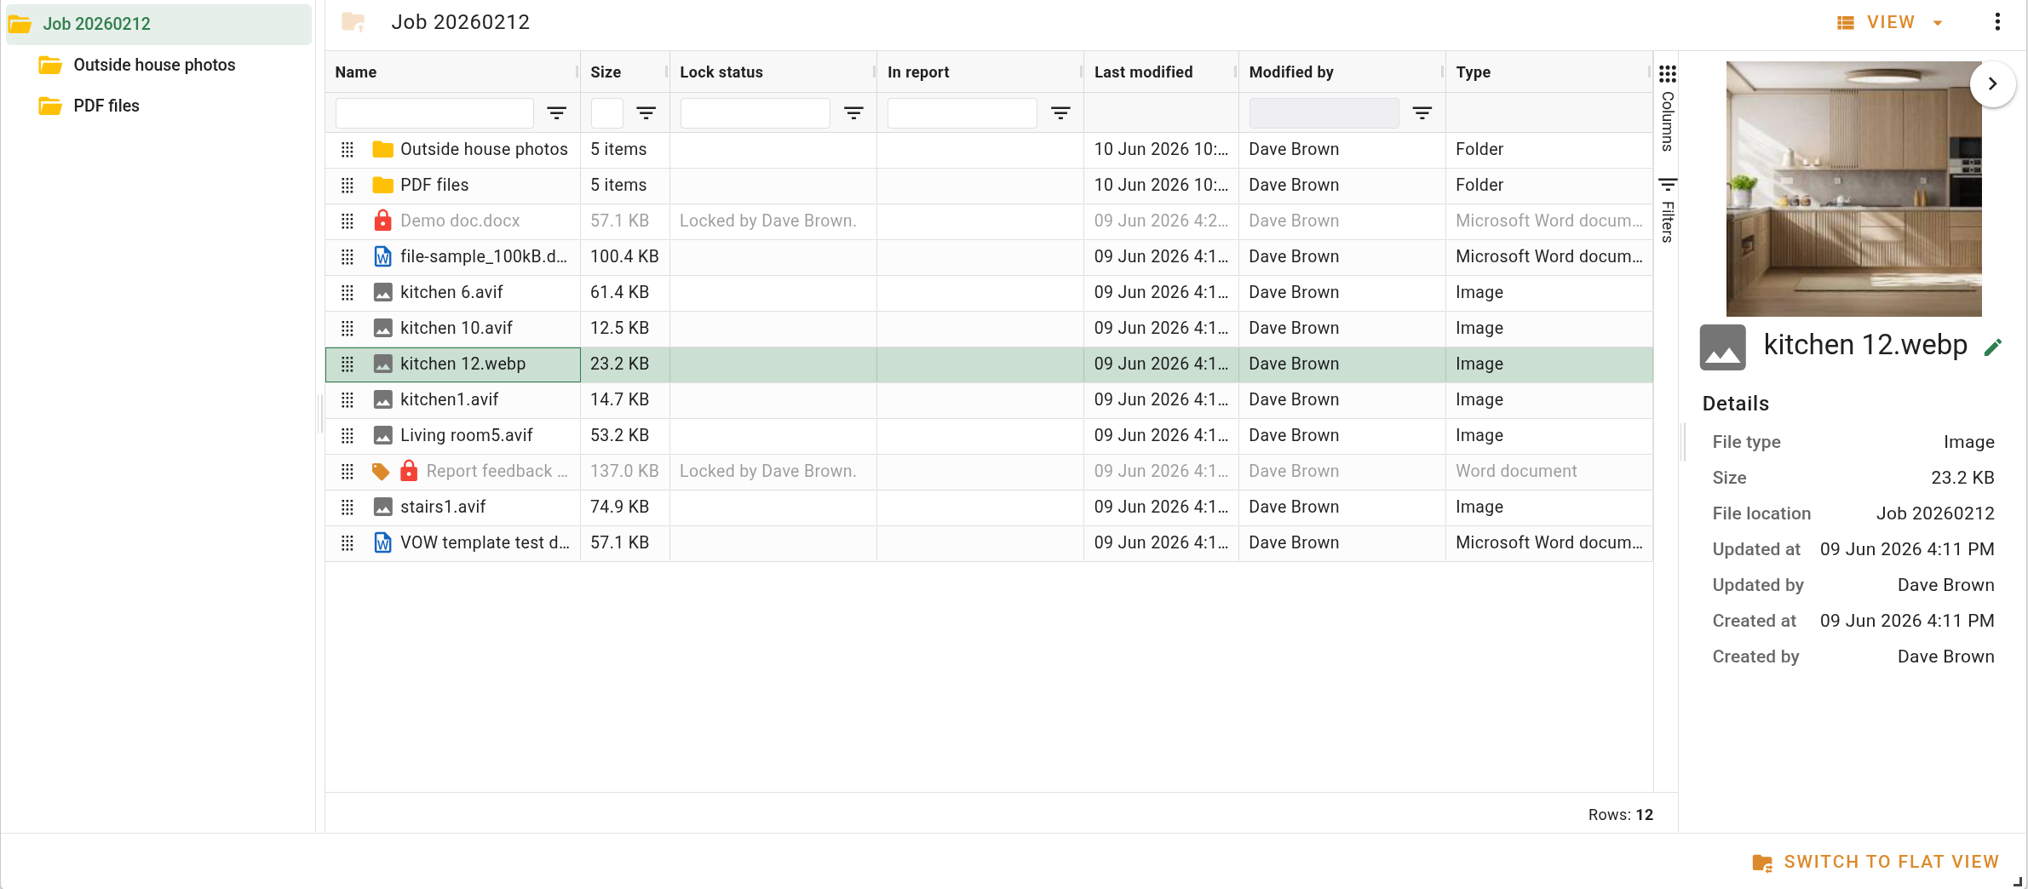The height and width of the screenshot is (889, 2028).
Task: Select the VOW template test d... file name
Action: (485, 542)
